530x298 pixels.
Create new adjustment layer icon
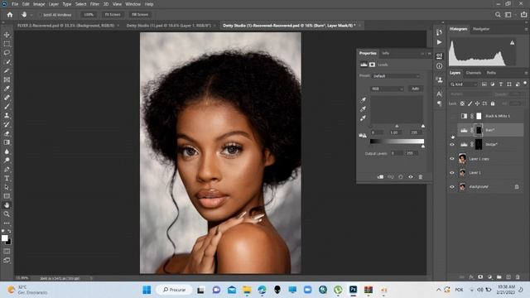tap(489, 277)
